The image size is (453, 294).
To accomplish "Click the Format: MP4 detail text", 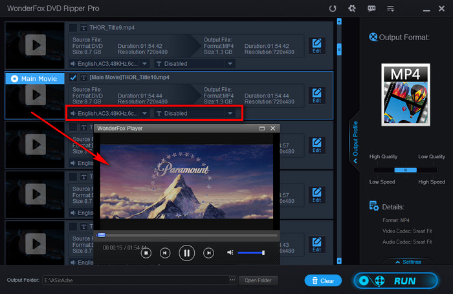I will (x=396, y=220).
